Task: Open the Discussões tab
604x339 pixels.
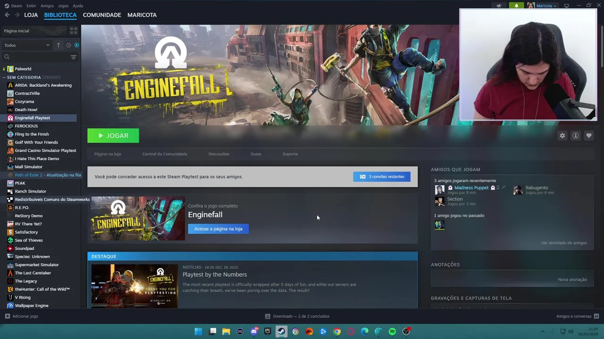Action: click(x=219, y=154)
